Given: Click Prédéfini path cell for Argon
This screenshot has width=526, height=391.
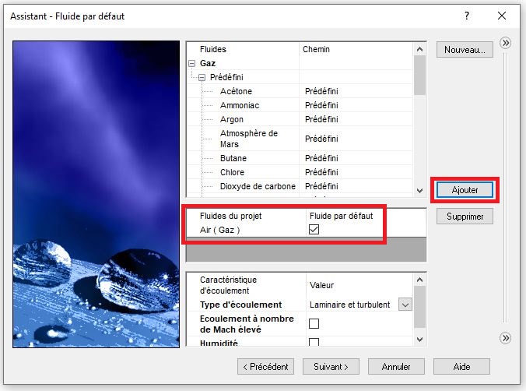Looking at the screenshot, I should (x=321, y=120).
